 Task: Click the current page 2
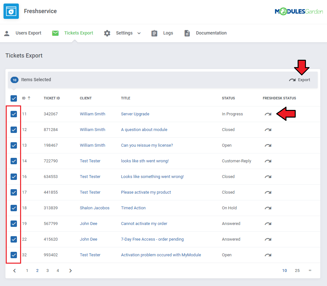tap(37, 271)
